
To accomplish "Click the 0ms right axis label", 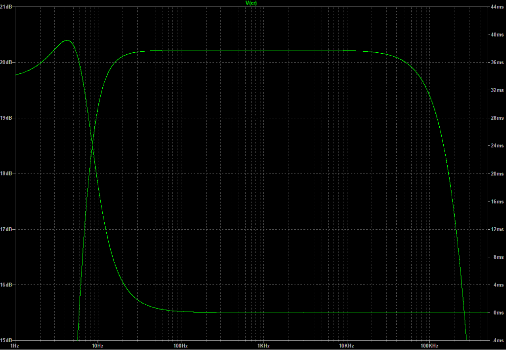I will click(499, 313).
